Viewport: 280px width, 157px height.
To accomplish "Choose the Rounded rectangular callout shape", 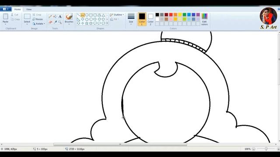I will click(95, 23).
